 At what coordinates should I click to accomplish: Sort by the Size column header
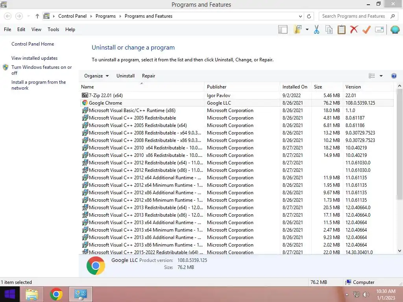[x=327, y=87]
